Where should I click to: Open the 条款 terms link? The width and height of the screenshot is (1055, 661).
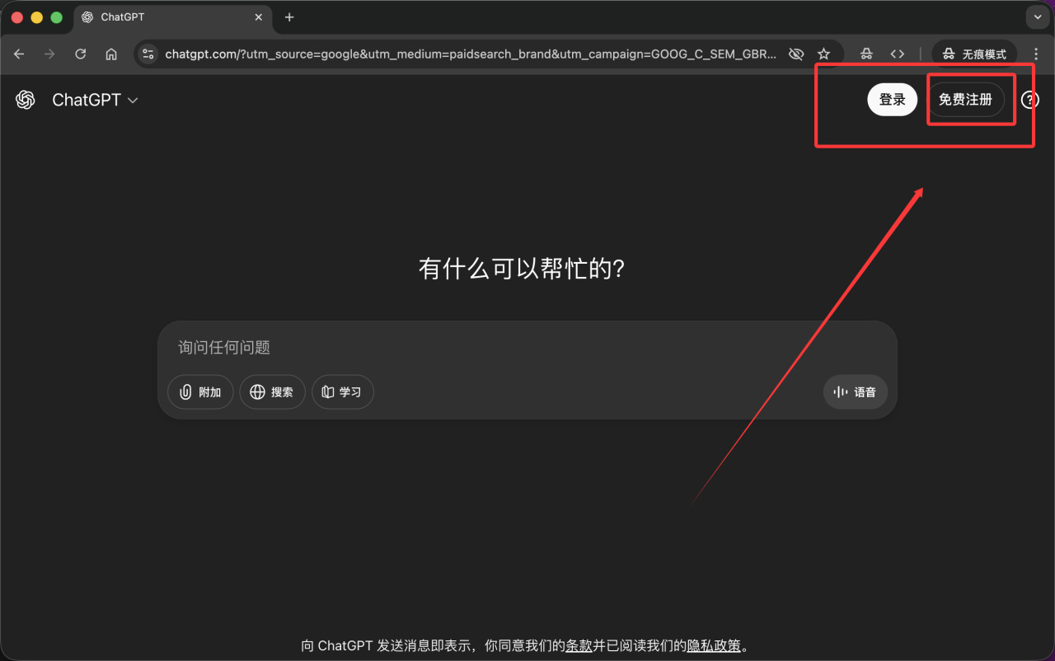[x=579, y=645]
